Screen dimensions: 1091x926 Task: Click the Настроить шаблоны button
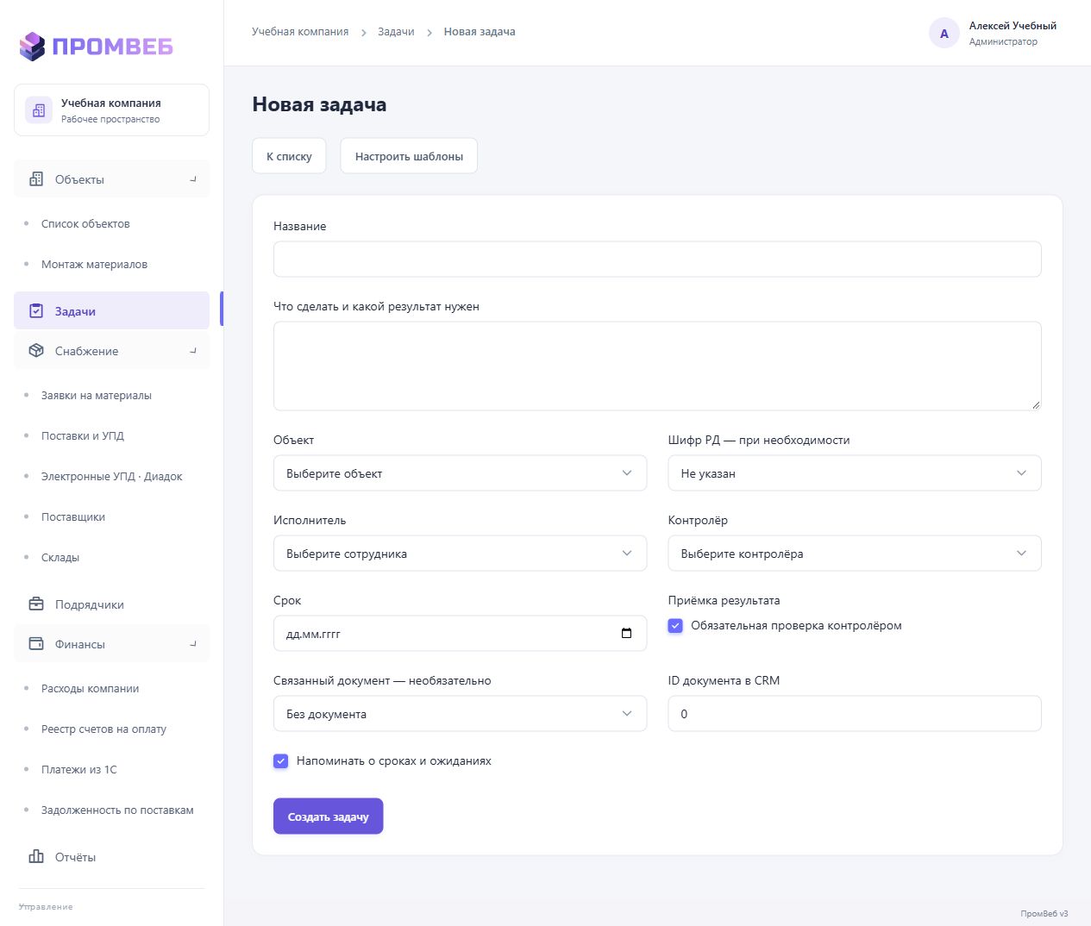(x=409, y=156)
